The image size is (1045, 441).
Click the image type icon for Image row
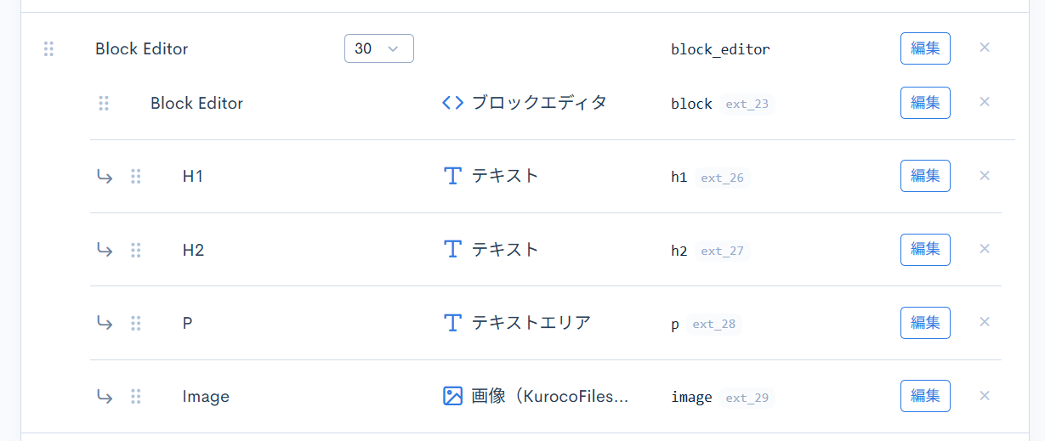pos(452,396)
